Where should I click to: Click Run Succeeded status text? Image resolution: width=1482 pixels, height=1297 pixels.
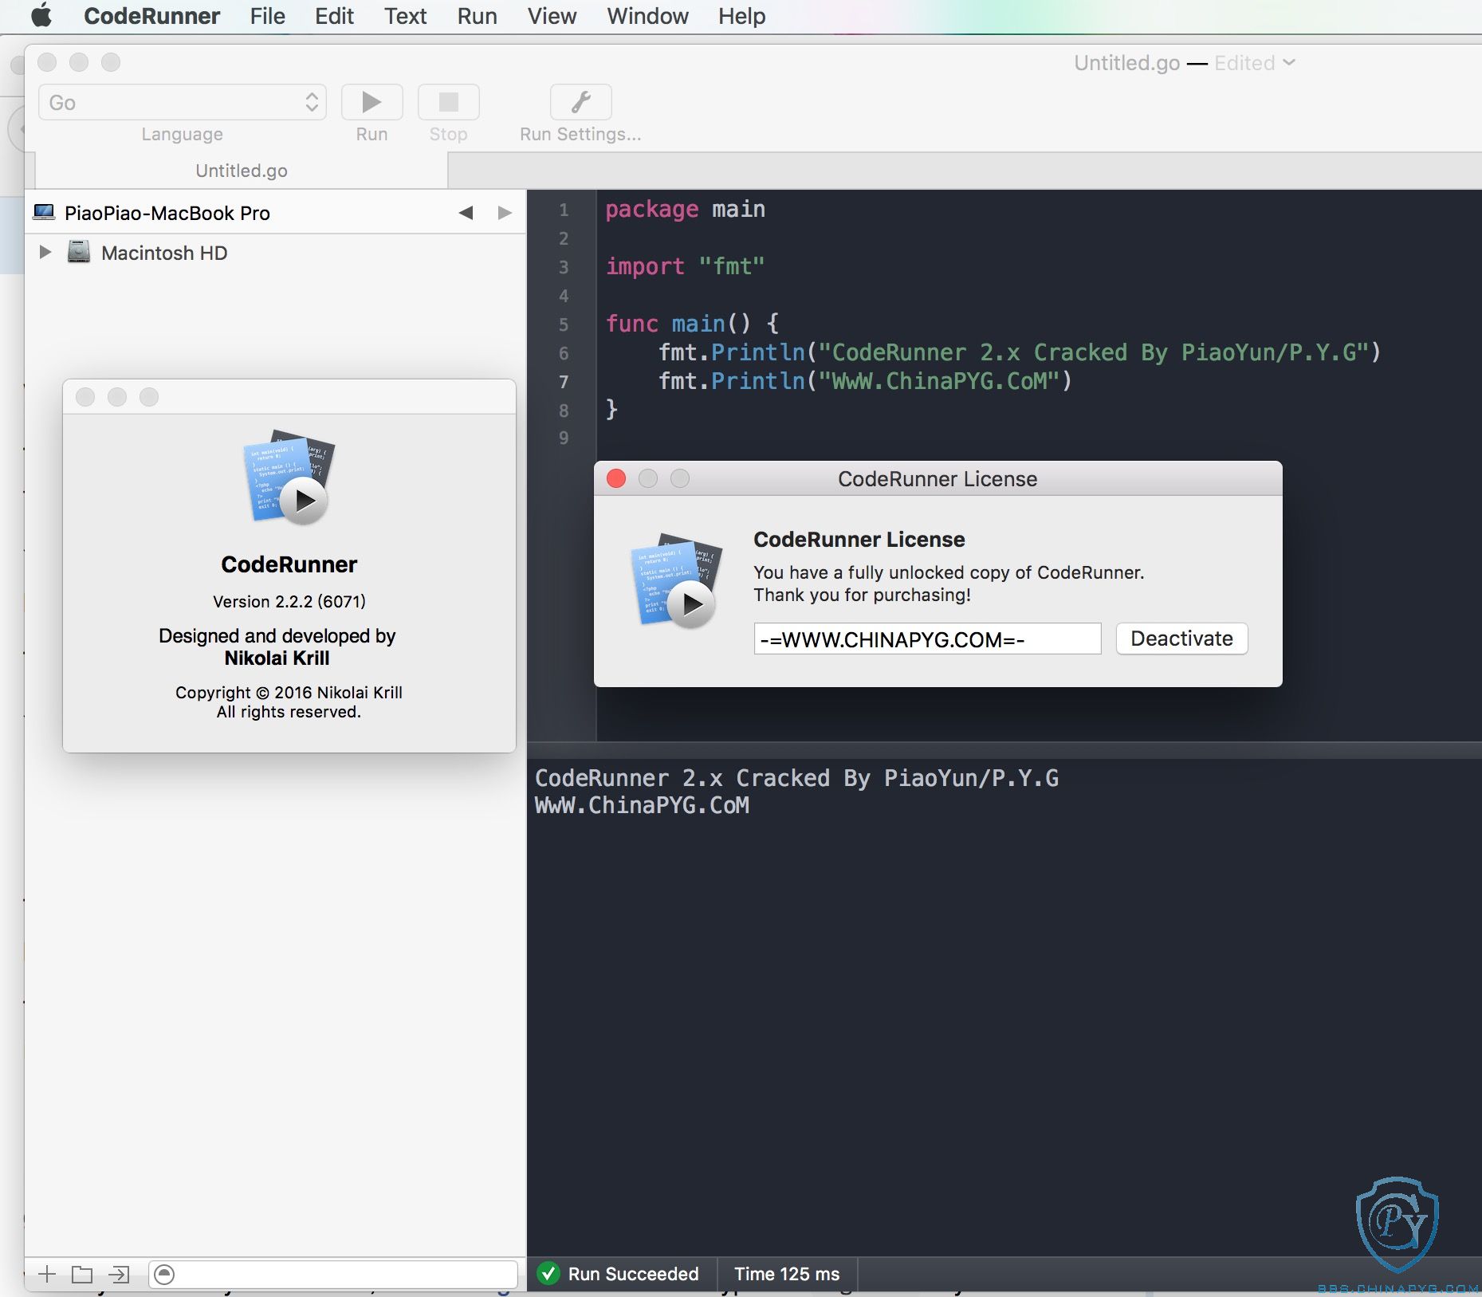633,1274
